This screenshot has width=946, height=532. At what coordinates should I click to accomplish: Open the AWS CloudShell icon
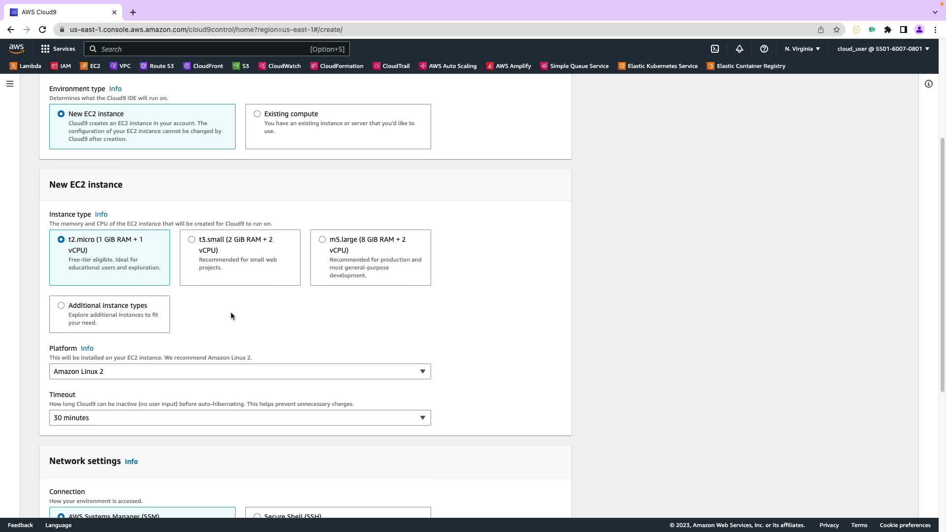point(715,49)
